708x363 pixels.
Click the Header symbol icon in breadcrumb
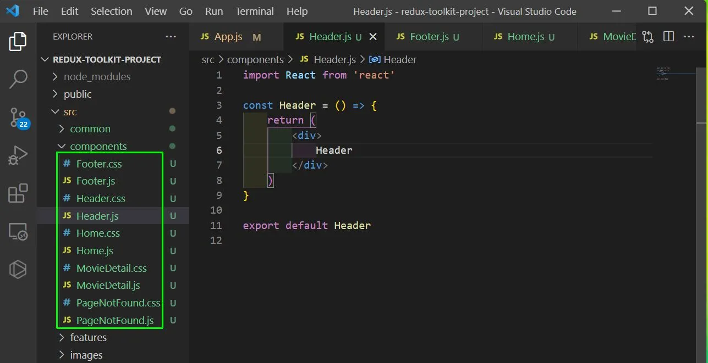pos(375,59)
